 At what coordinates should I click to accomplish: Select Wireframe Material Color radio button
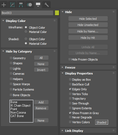coord(26,32)
